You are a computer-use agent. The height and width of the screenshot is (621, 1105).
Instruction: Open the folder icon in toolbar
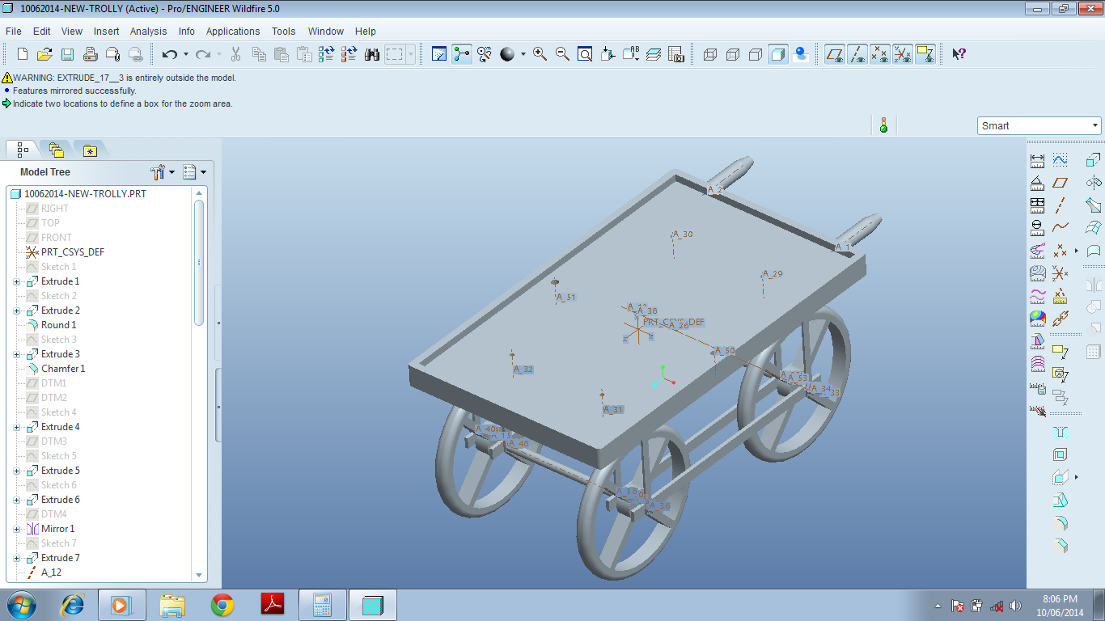tap(45, 54)
